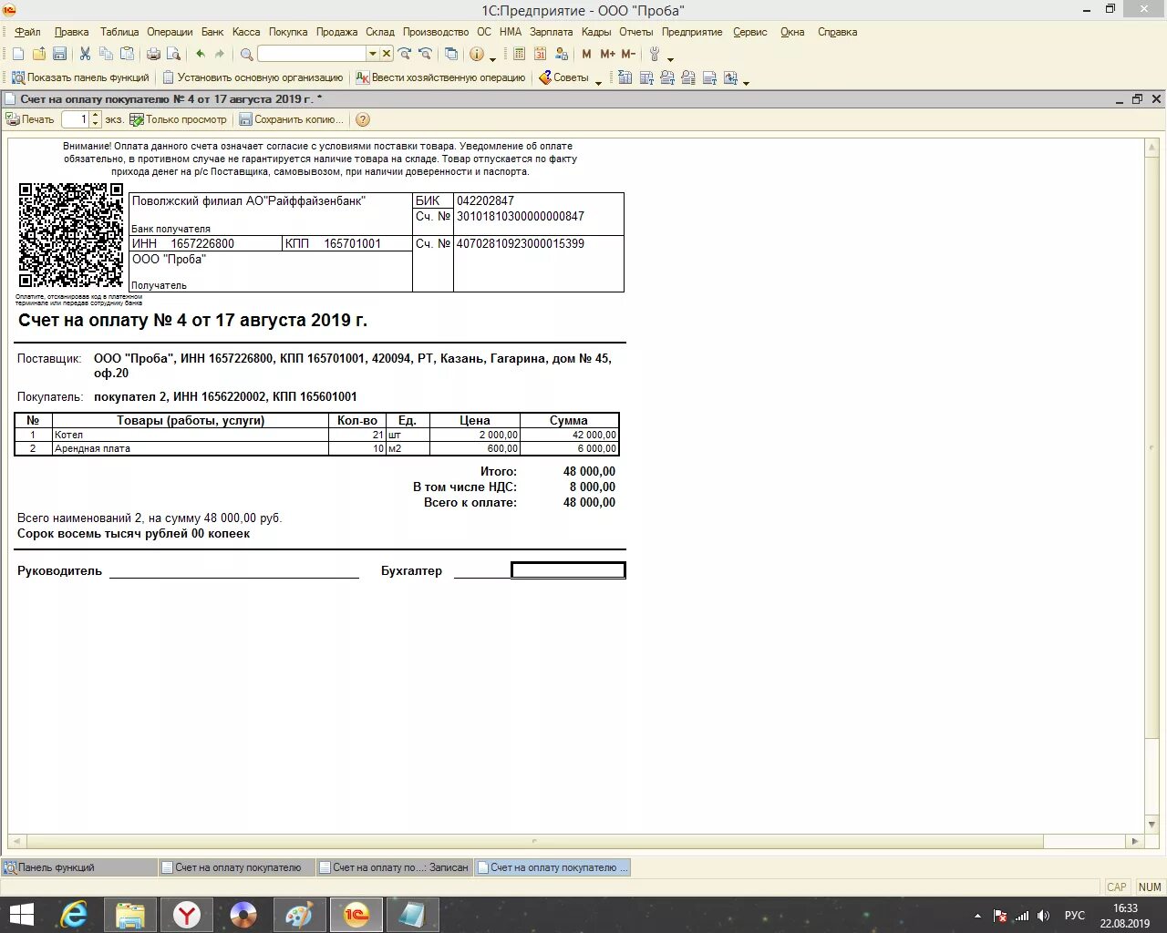Open File Explorer from taskbar
The width and height of the screenshot is (1167, 933).
[x=130, y=915]
